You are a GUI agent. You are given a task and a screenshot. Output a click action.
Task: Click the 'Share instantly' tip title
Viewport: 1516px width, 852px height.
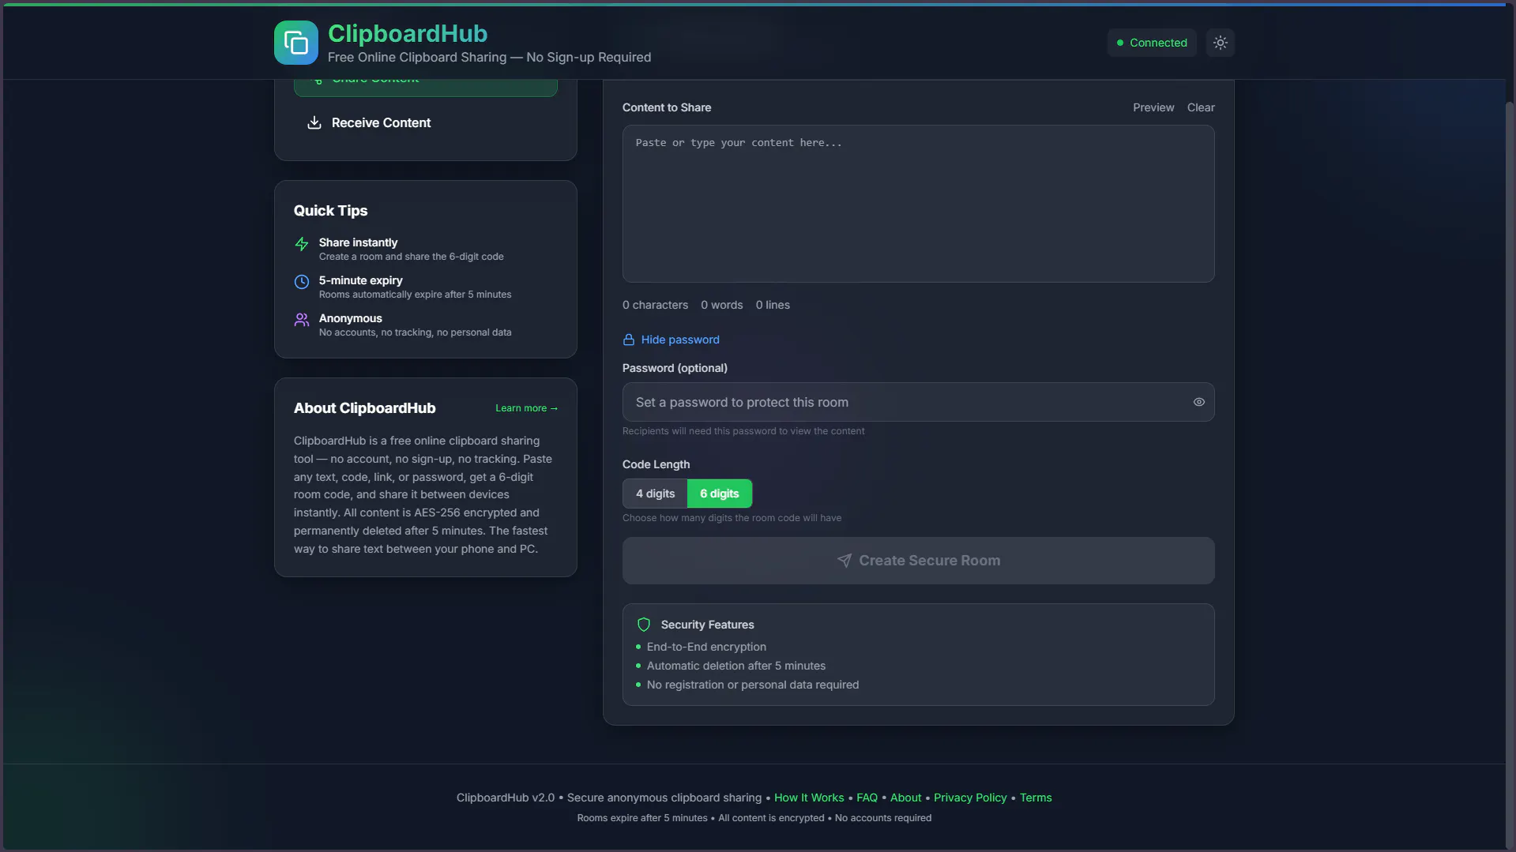tap(358, 242)
